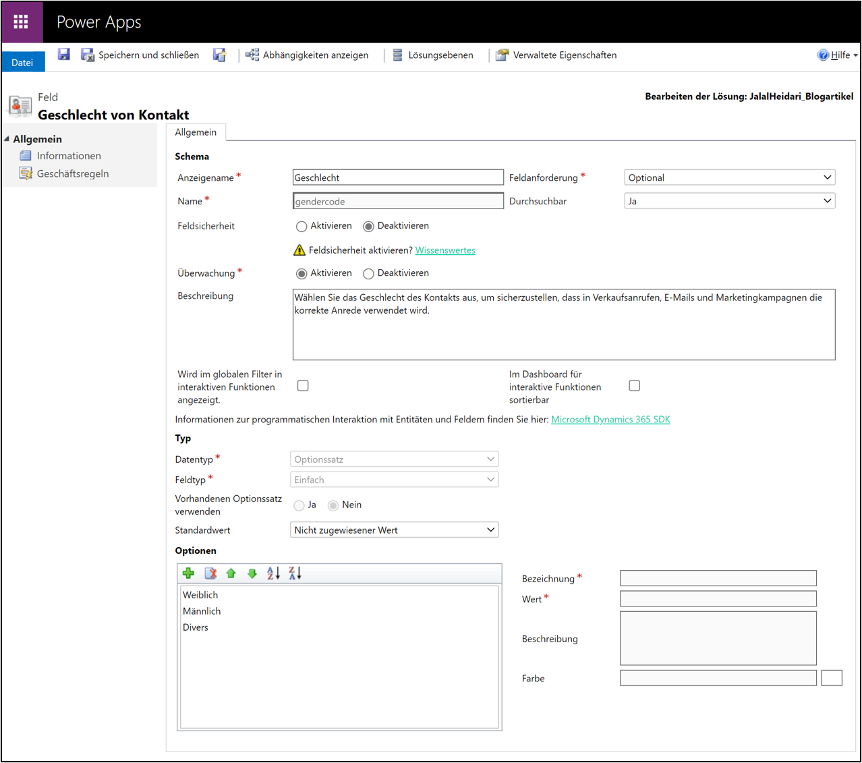Open the Feldanforderung dropdown

pyautogui.click(x=730, y=177)
